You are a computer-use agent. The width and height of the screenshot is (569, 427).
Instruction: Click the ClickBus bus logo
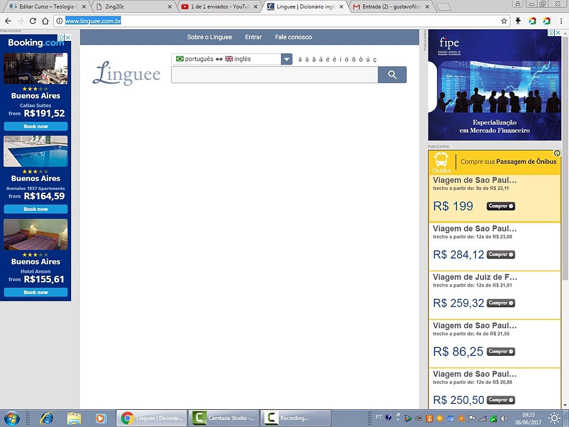(441, 162)
